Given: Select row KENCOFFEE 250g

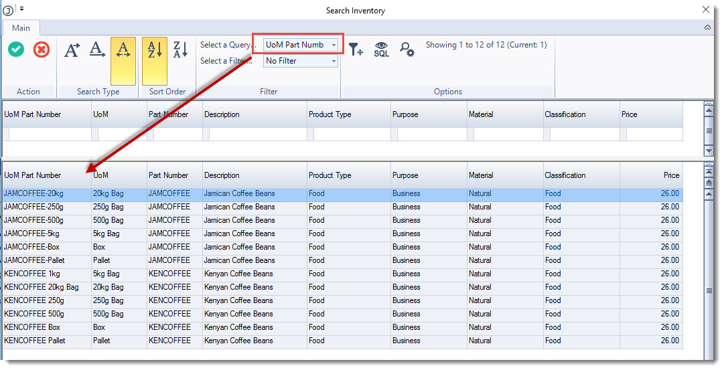Looking at the screenshot, I should (x=342, y=300).
